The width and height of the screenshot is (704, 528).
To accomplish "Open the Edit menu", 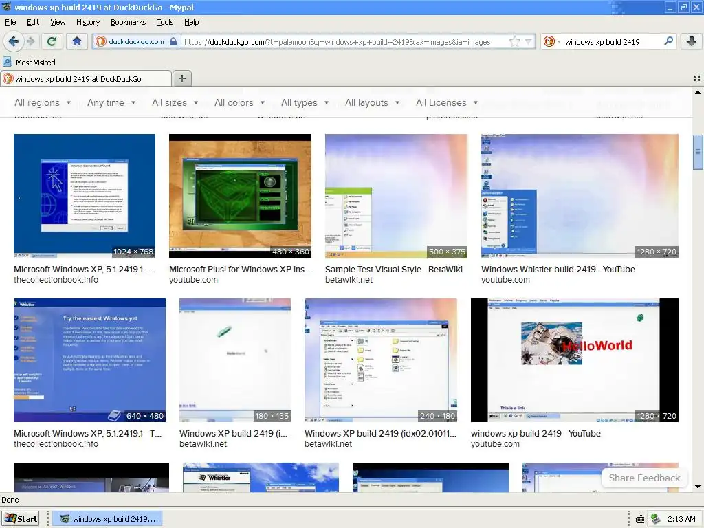I will pos(33,22).
